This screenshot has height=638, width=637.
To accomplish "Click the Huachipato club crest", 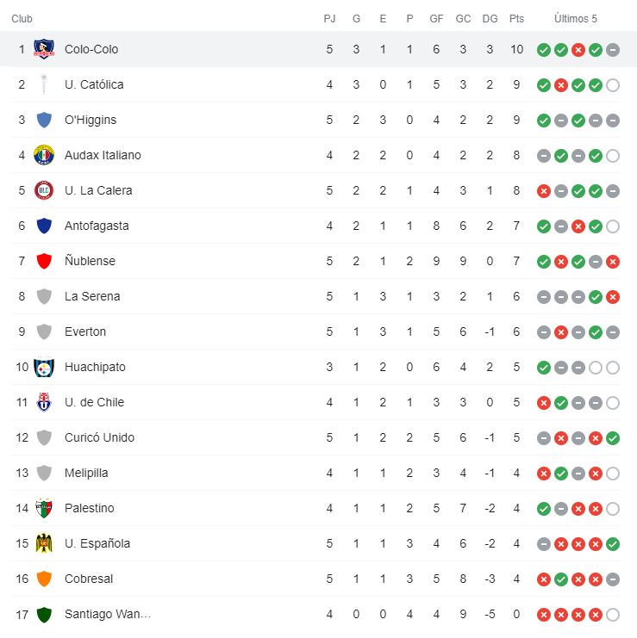I will point(44,367).
